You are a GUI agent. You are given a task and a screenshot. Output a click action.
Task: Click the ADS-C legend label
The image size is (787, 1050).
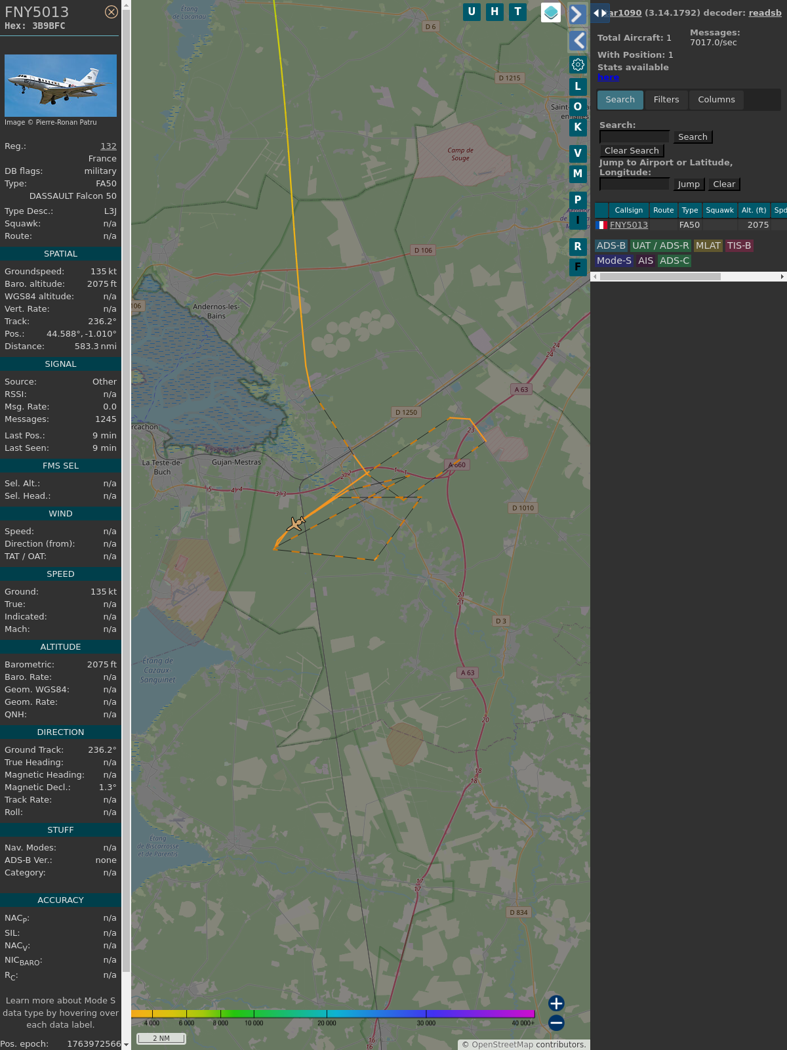[674, 261]
